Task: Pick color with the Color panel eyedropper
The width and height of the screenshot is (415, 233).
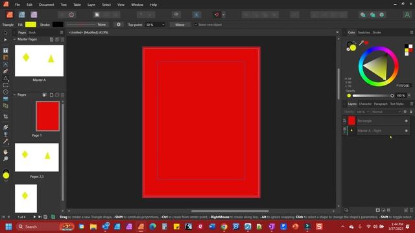Action: pyautogui.click(x=361, y=43)
